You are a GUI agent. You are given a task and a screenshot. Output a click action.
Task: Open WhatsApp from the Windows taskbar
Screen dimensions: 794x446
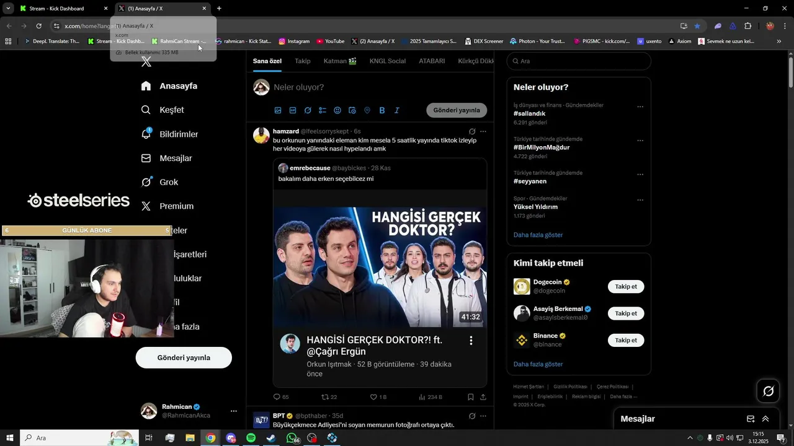pos(292,438)
